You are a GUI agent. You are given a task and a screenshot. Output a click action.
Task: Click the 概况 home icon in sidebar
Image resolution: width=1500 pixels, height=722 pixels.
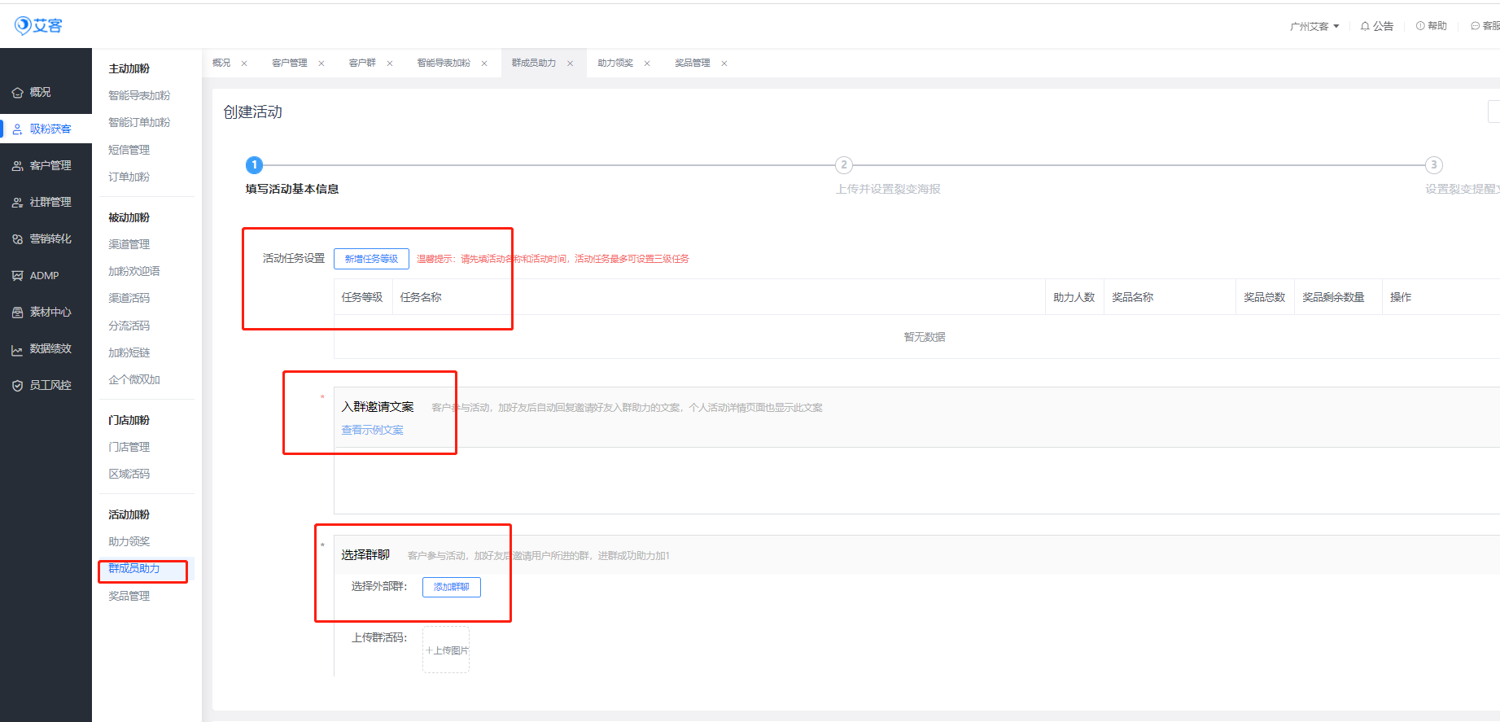point(17,93)
